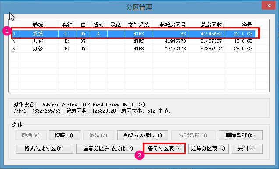
Task: Close the 分区管理 dialog window
Action: point(268,6)
